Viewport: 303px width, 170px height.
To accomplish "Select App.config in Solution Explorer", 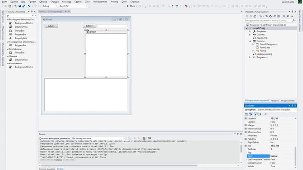I will coord(262,38).
